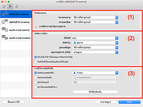Screen dimensions: 143x107
Task: Select บันทึกไปที่ PC (ภาพถ่าย) in sidebar
Action: [16, 22]
